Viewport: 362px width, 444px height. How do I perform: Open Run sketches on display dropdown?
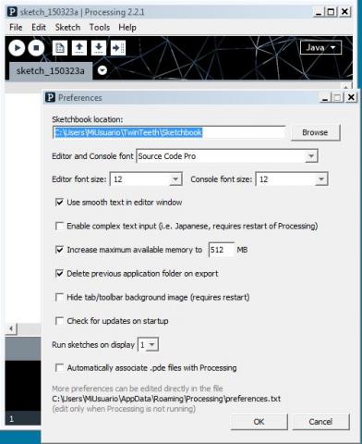(x=148, y=345)
